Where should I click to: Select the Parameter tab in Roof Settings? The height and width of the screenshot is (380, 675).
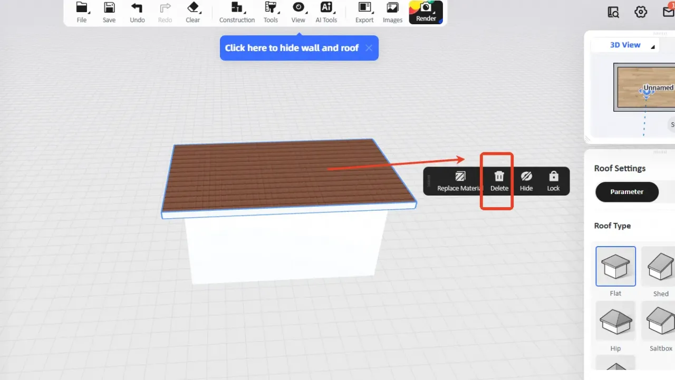point(626,192)
